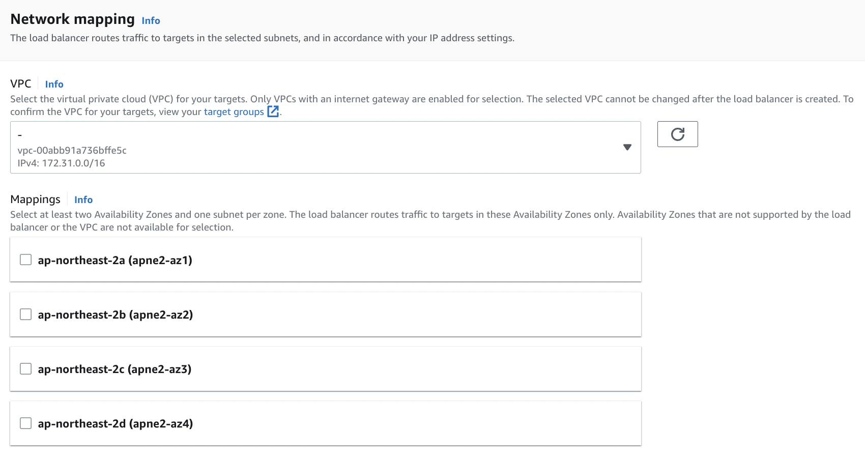Screen dimensions: 865x456
Task: Follow the target groups link
Action: tap(234, 112)
